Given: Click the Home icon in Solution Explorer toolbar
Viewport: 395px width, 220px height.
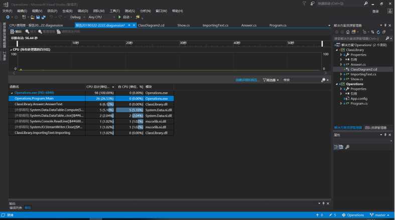Looking at the screenshot, I should (x=348, y=32).
